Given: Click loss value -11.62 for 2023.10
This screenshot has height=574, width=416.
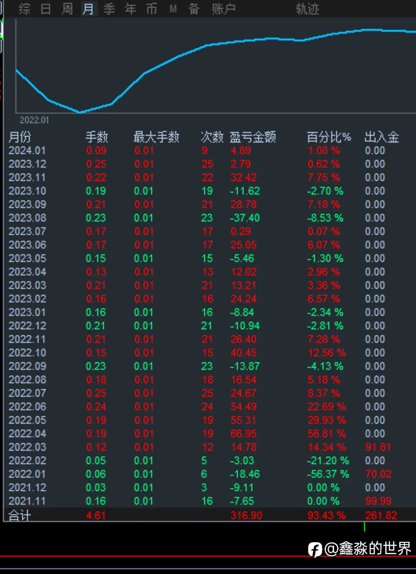Looking at the screenshot, I should (245, 191).
